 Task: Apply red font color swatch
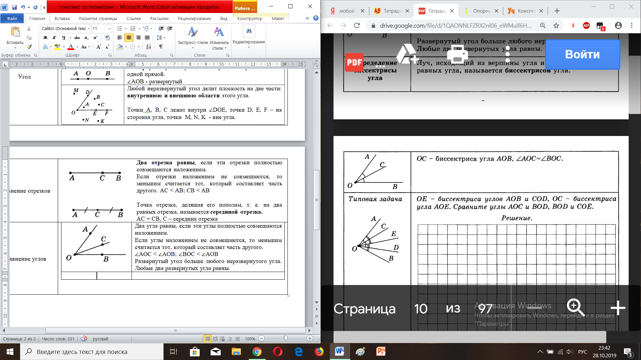tap(71, 47)
